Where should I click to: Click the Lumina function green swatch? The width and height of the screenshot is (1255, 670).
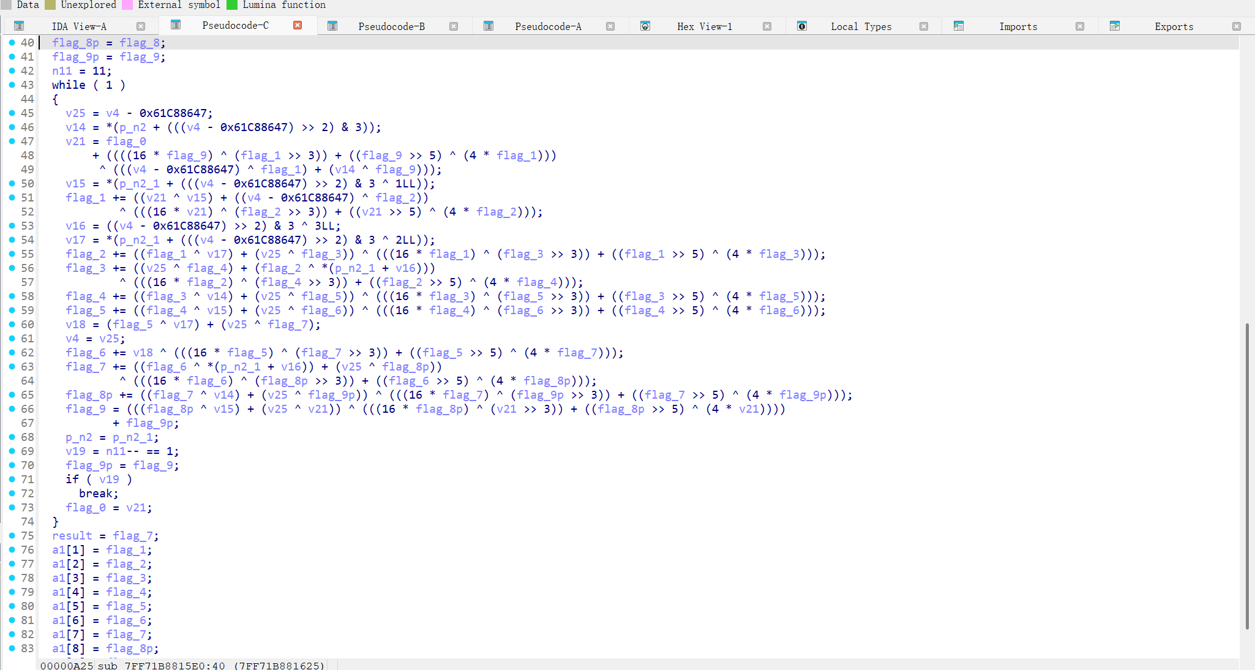coord(232,5)
